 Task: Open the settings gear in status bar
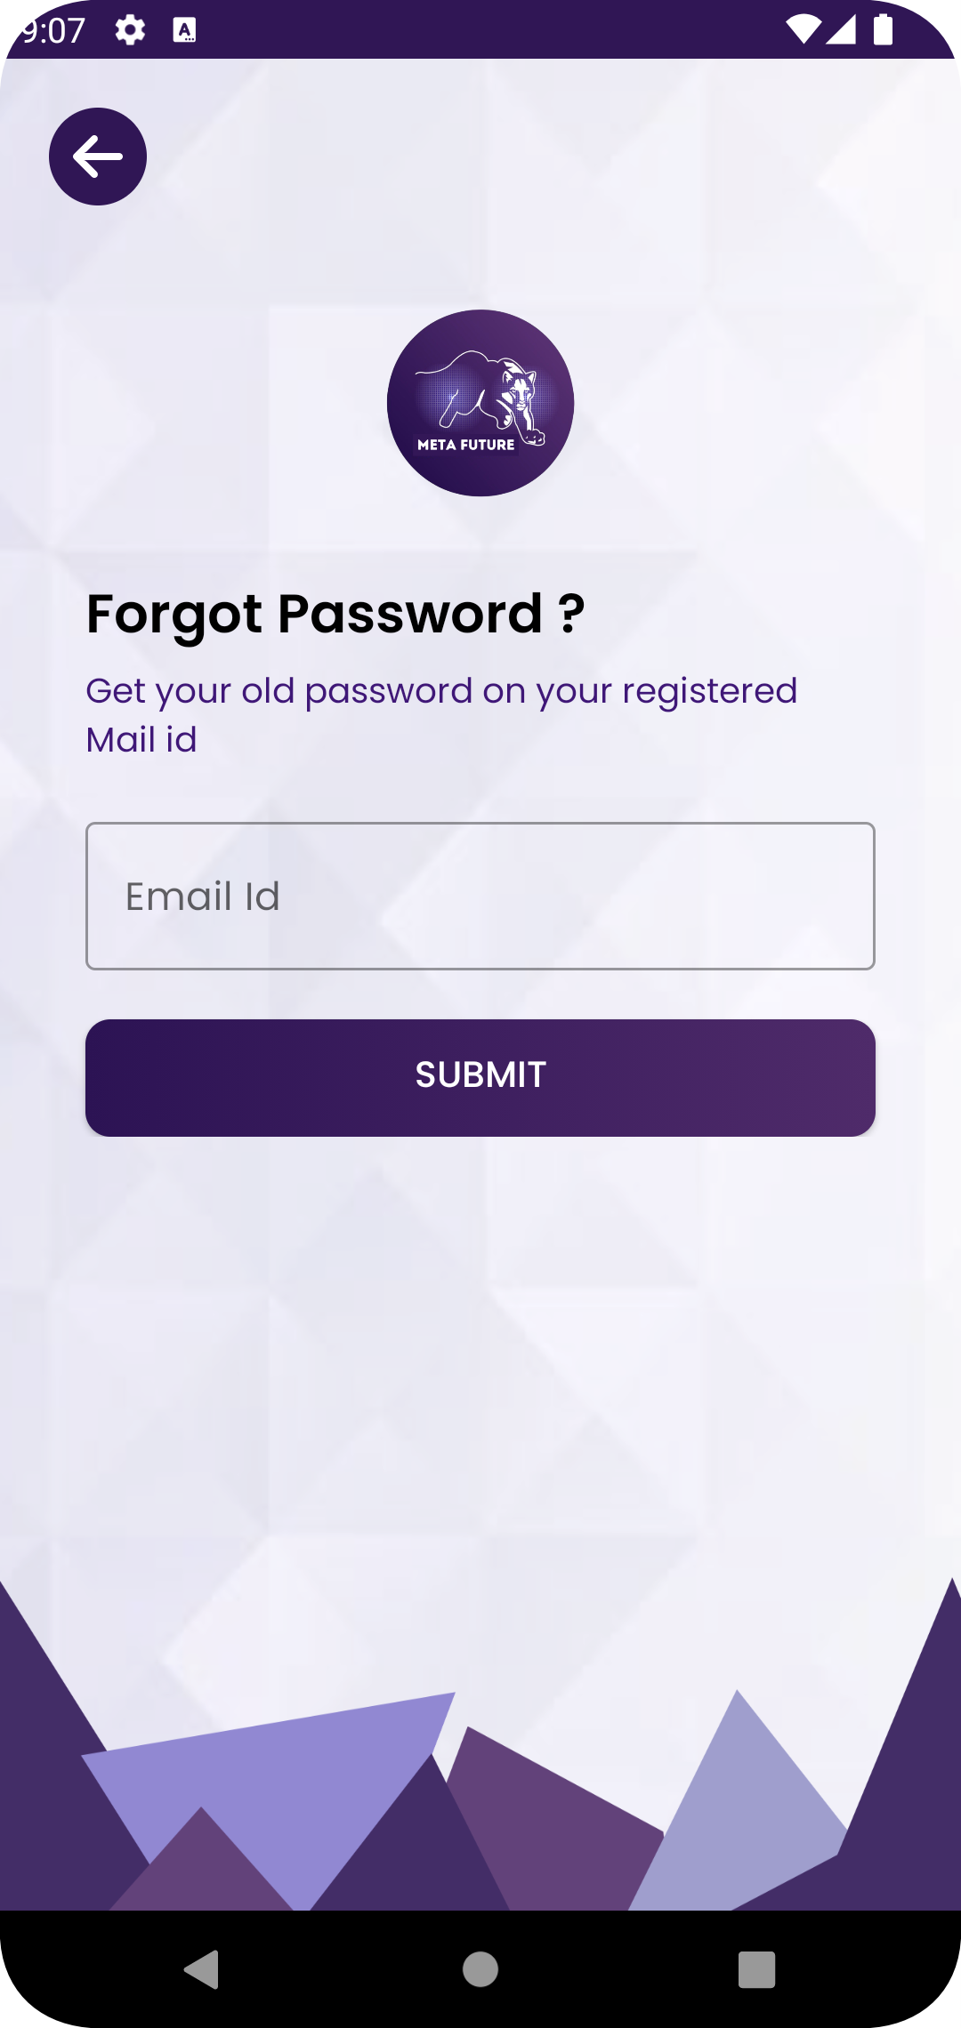pyautogui.click(x=130, y=30)
